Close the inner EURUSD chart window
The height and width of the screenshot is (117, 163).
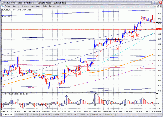pyautogui.click(x=161, y=6)
